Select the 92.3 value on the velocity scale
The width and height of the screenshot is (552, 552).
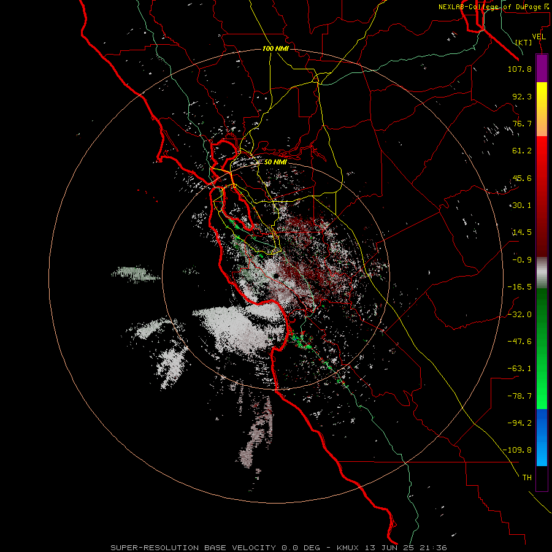(x=522, y=96)
